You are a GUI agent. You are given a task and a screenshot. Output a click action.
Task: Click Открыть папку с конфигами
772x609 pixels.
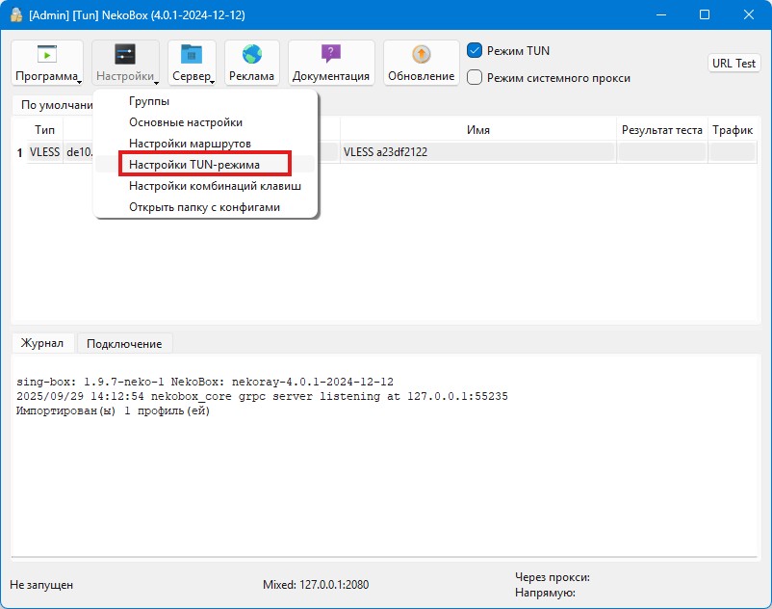click(x=204, y=207)
